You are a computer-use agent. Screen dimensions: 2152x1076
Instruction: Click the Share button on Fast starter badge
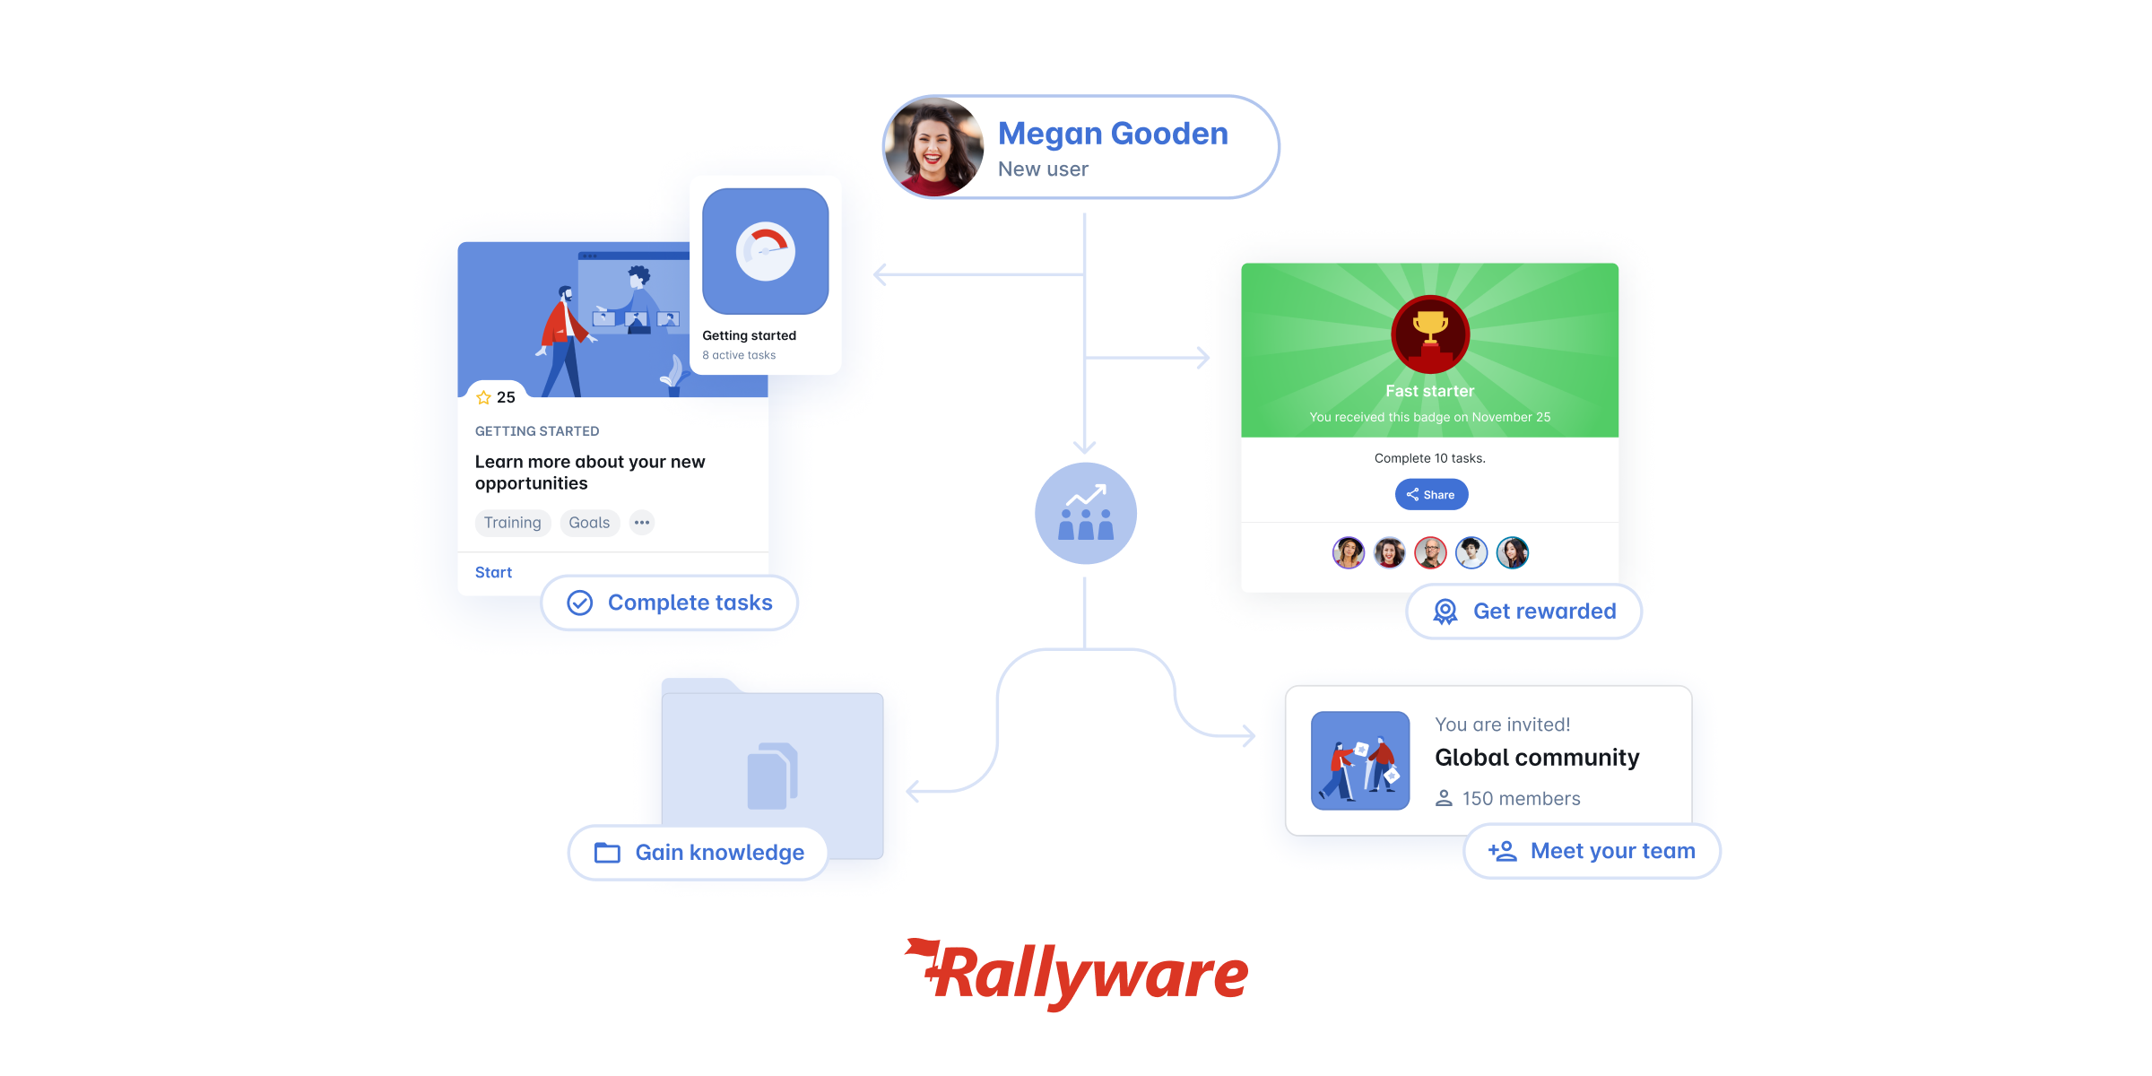1428,494
